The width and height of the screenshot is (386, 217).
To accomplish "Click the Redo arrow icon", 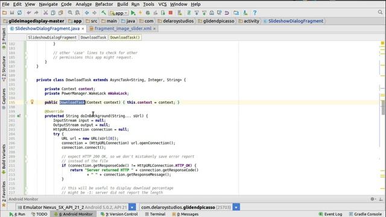I will click(36, 13).
